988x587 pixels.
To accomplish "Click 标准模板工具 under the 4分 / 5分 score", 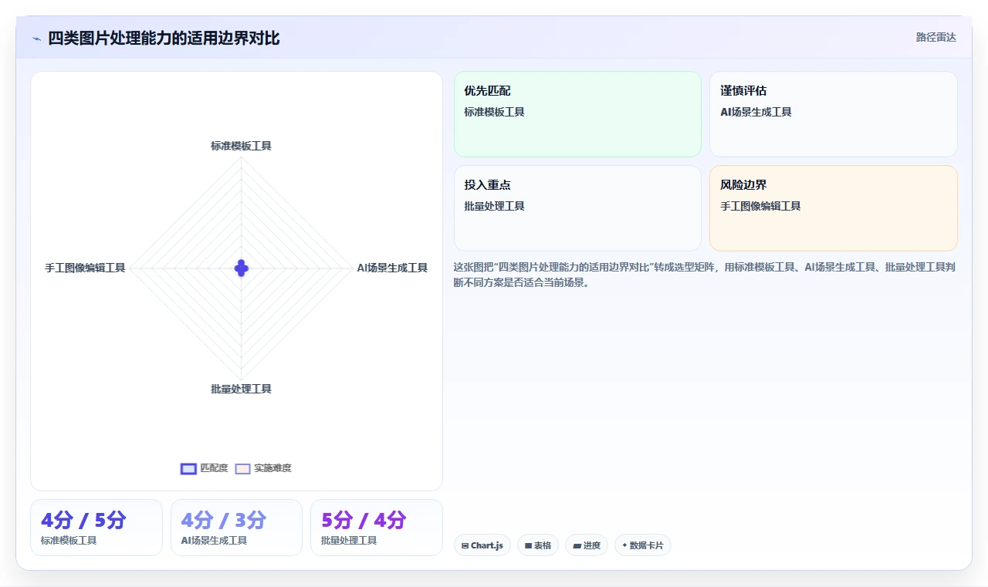I will 69,541.
